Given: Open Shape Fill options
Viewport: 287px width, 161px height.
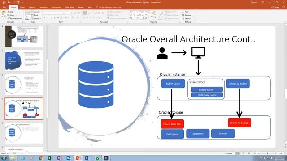Looking at the screenshot, I should click(x=171, y=12).
